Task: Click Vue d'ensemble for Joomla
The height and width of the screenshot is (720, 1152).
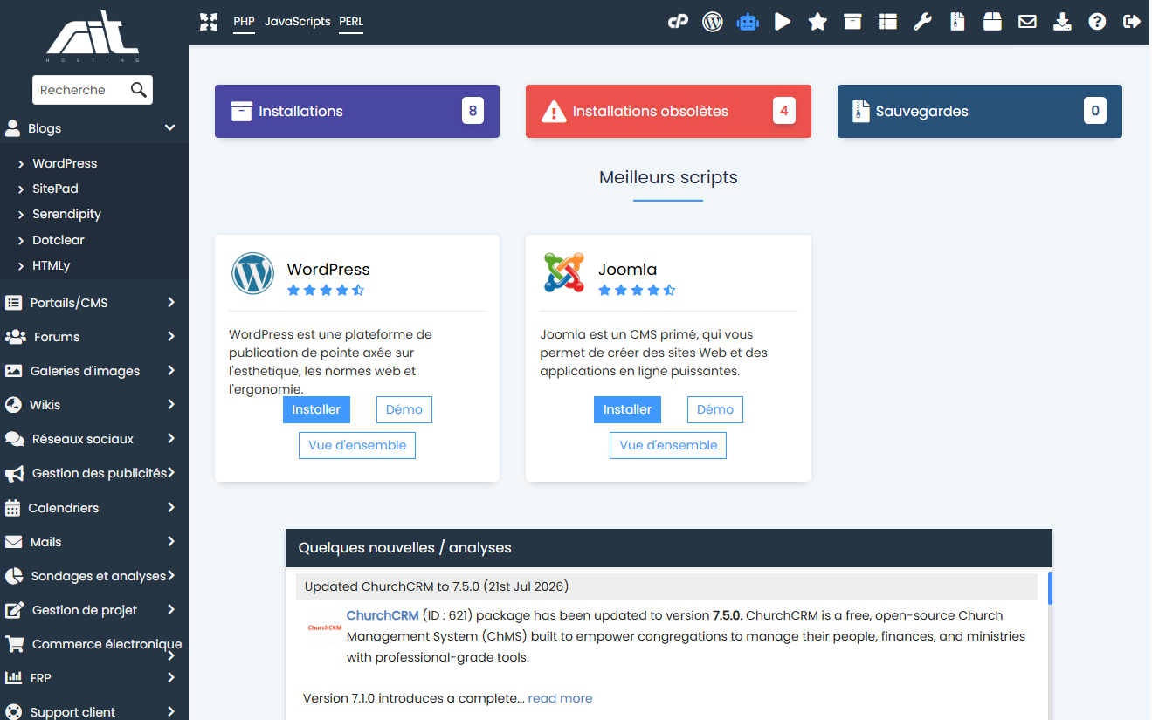Action: pyautogui.click(x=668, y=445)
